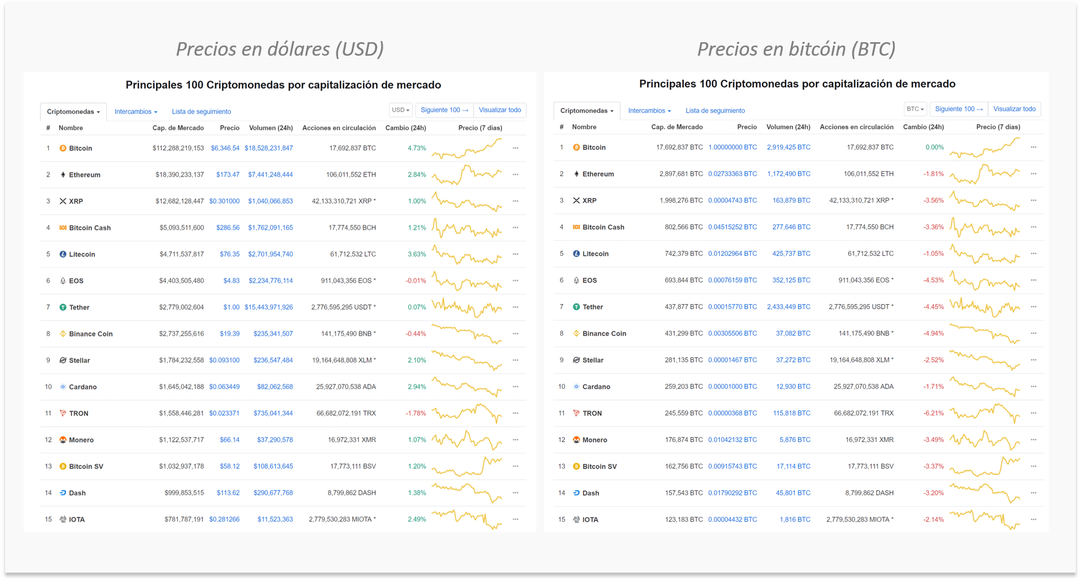Image resolution: width=1081 pixels, height=581 pixels.
Task: Click the Litecoin icon in USD table
Action: [63, 254]
